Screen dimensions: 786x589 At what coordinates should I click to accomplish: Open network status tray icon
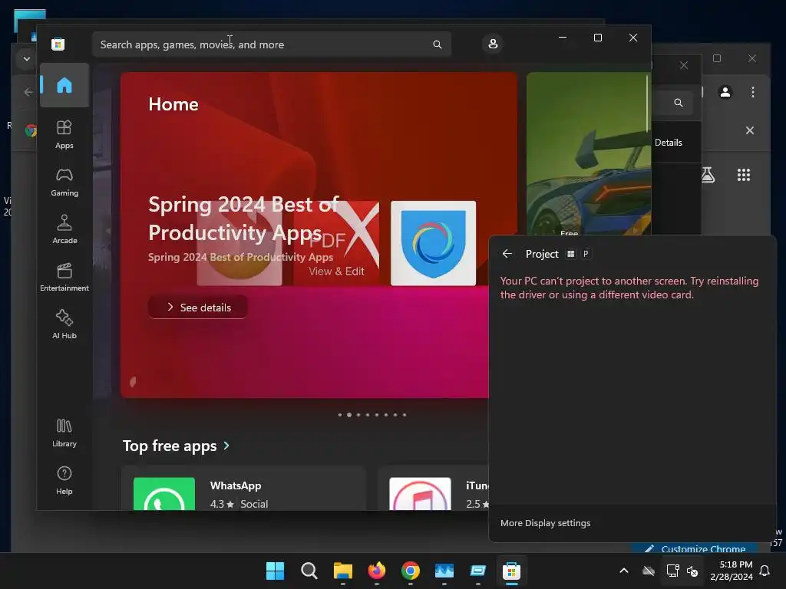tap(672, 571)
